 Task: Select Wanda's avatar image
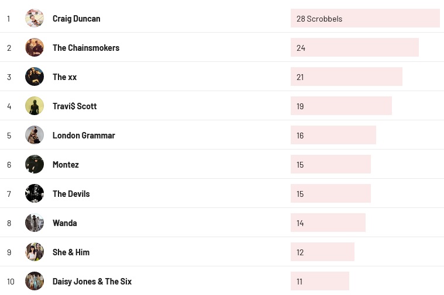35,223
